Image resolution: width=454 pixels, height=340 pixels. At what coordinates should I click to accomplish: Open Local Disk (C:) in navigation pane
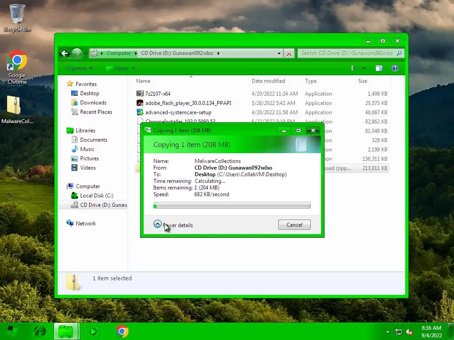(x=97, y=195)
